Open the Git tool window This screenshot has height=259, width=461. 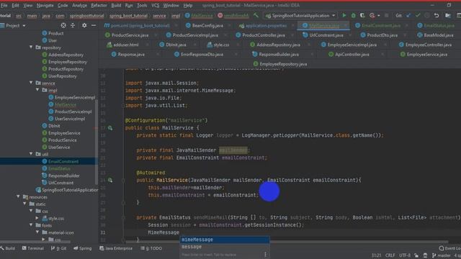(x=59, y=248)
